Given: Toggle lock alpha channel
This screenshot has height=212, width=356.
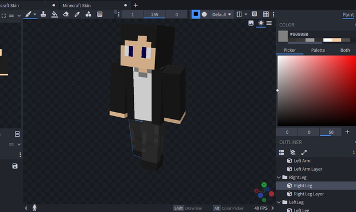Looking at the screenshot, I should (254, 14).
